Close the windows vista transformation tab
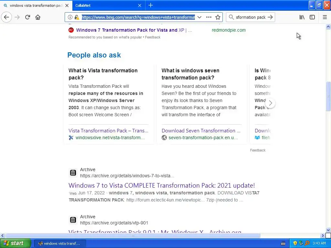331x248 pixels. coord(67,5)
